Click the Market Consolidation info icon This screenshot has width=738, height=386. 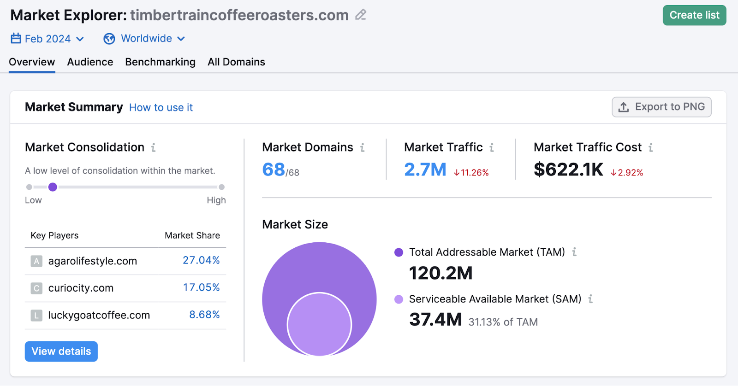pyautogui.click(x=154, y=147)
